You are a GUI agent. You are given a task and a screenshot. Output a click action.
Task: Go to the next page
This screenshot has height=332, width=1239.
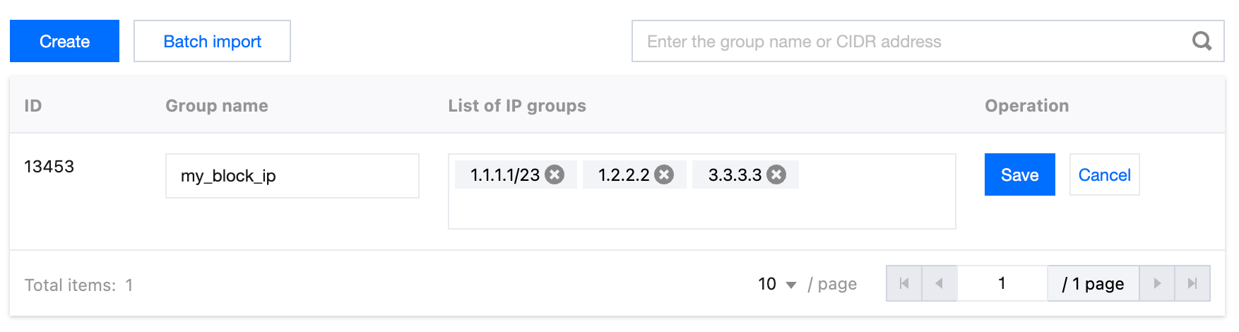[x=1157, y=283]
